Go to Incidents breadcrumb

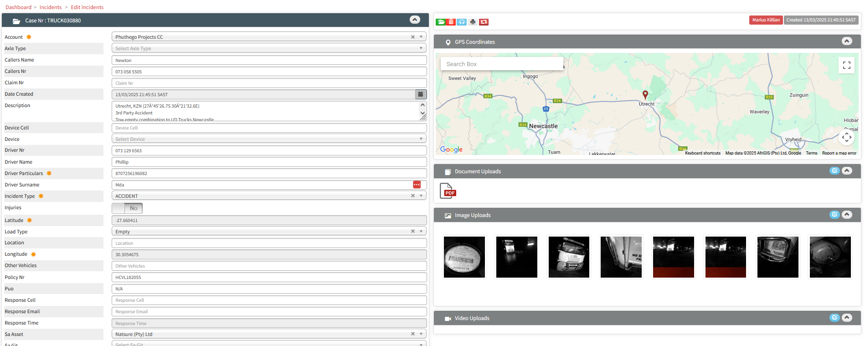(51, 7)
